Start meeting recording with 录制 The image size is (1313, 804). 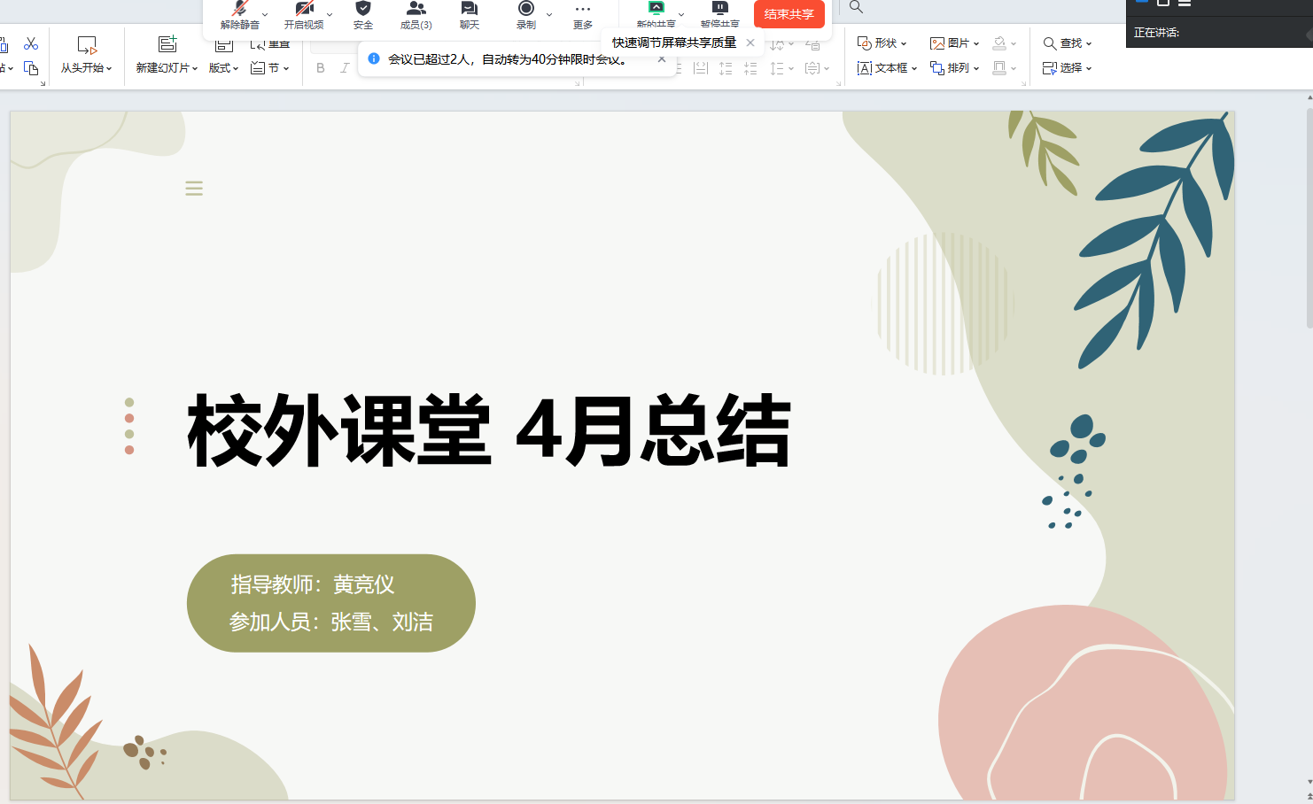[526, 14]
